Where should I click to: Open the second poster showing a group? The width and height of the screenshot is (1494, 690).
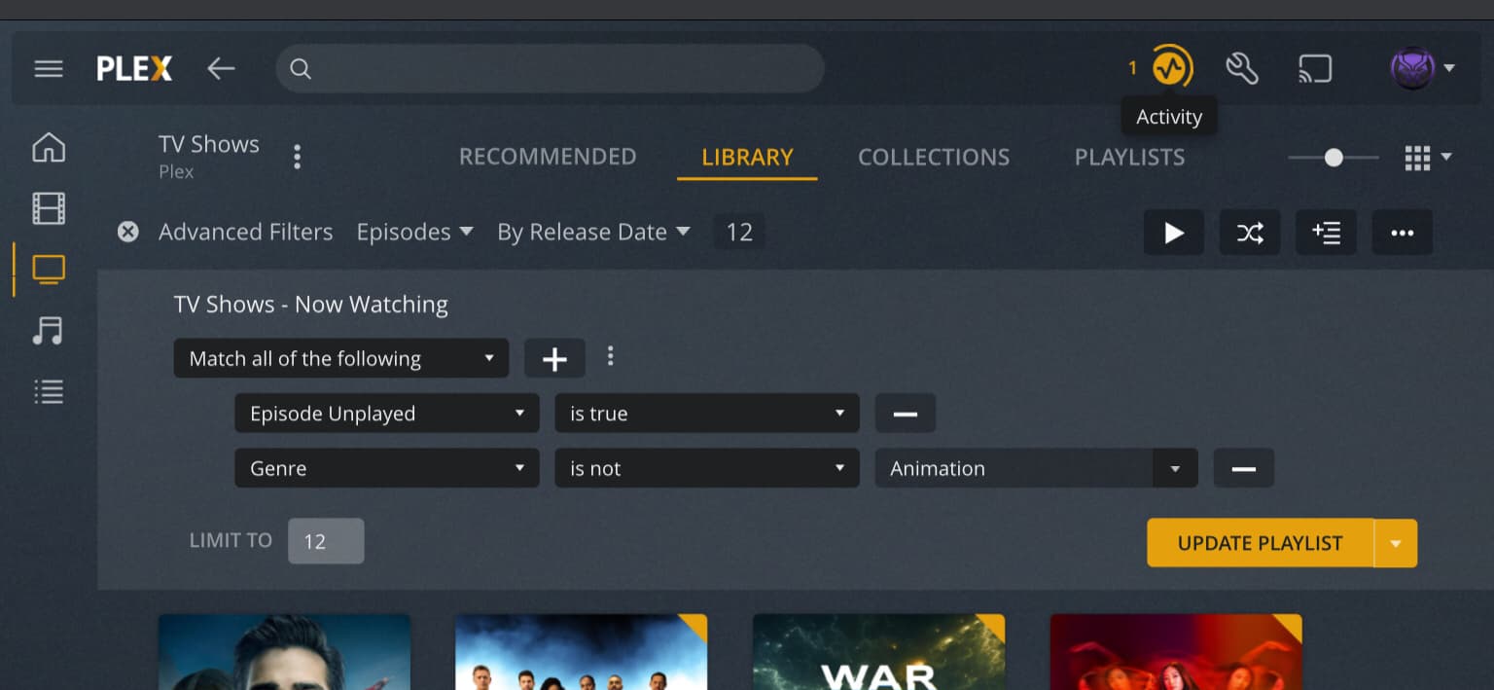pos(581,652)
